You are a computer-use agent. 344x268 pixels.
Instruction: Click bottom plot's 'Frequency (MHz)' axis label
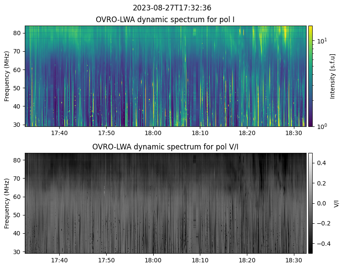point(7,203)
